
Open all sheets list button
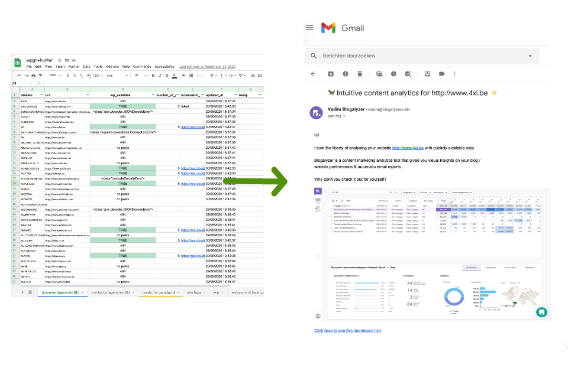tap(30, 292)
